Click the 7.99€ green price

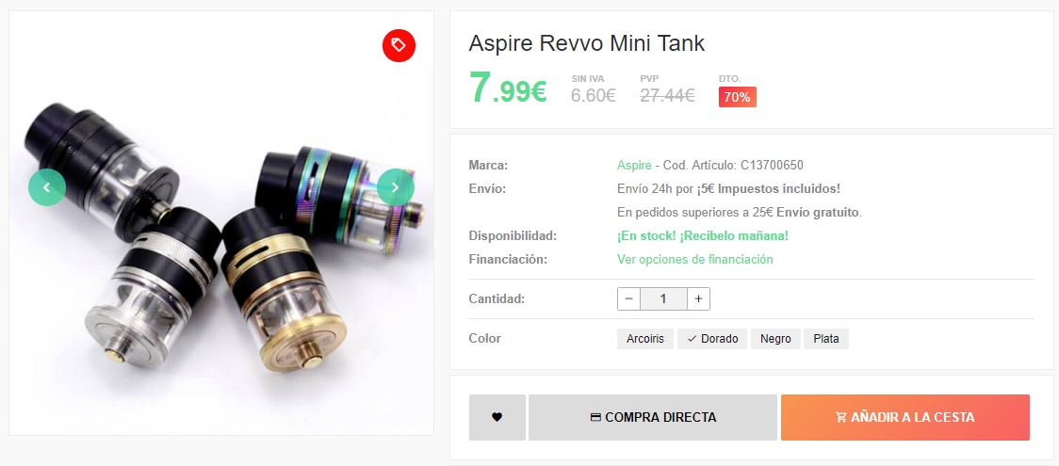pyautogui.click(x=508, y=88)
